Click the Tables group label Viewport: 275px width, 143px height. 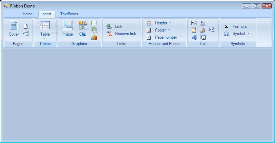45,44
